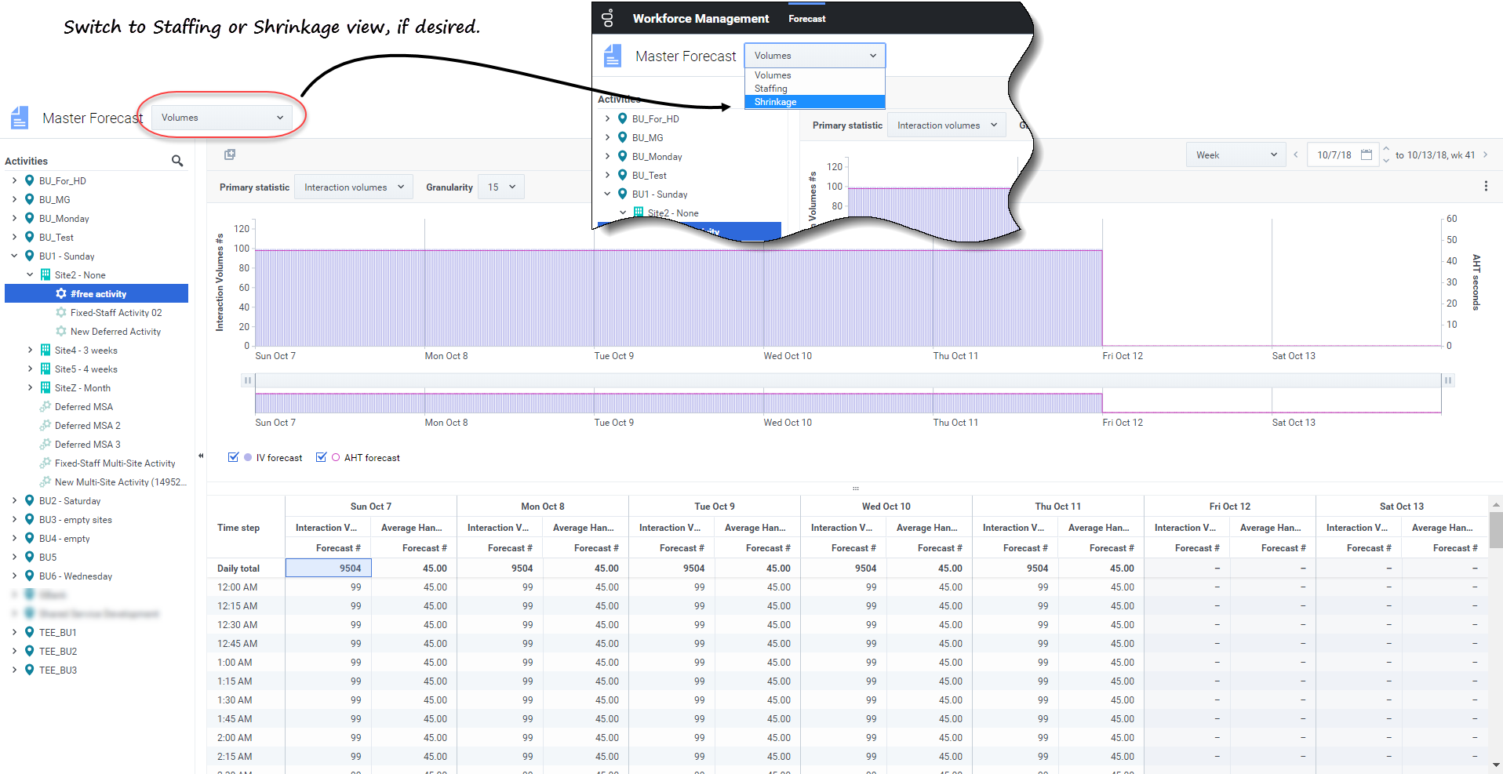Screen dimensions: 1503x774
Task: Click the chart range slider left handle
Action: (248, 380)
